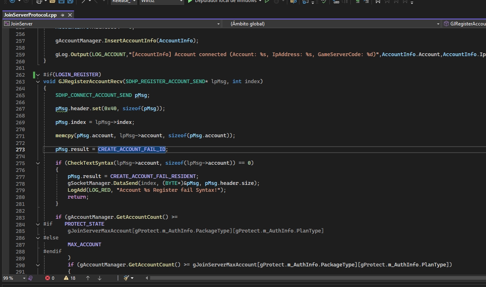Run code cleanup with the broom icon
The width and height of the screenshot is (486, 287).
126,278
